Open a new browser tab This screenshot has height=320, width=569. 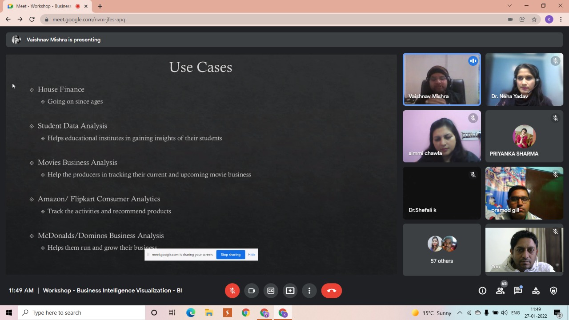(x=100, y=6)
